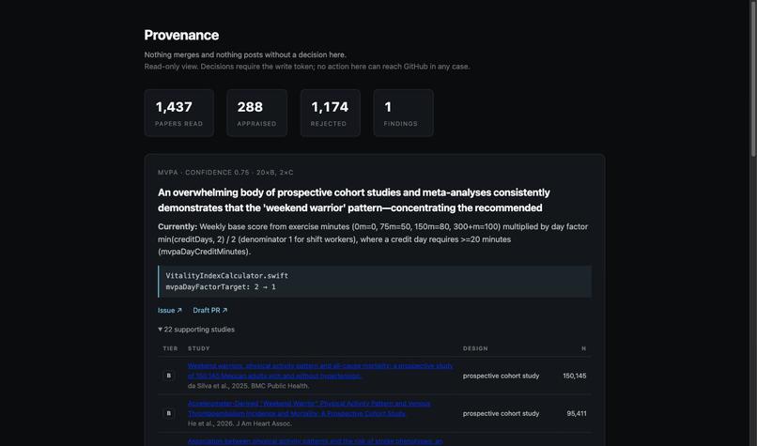Click the STUDY column header
Image resolution: width=757 pixels, height=446 pixels.
point(199,348)
